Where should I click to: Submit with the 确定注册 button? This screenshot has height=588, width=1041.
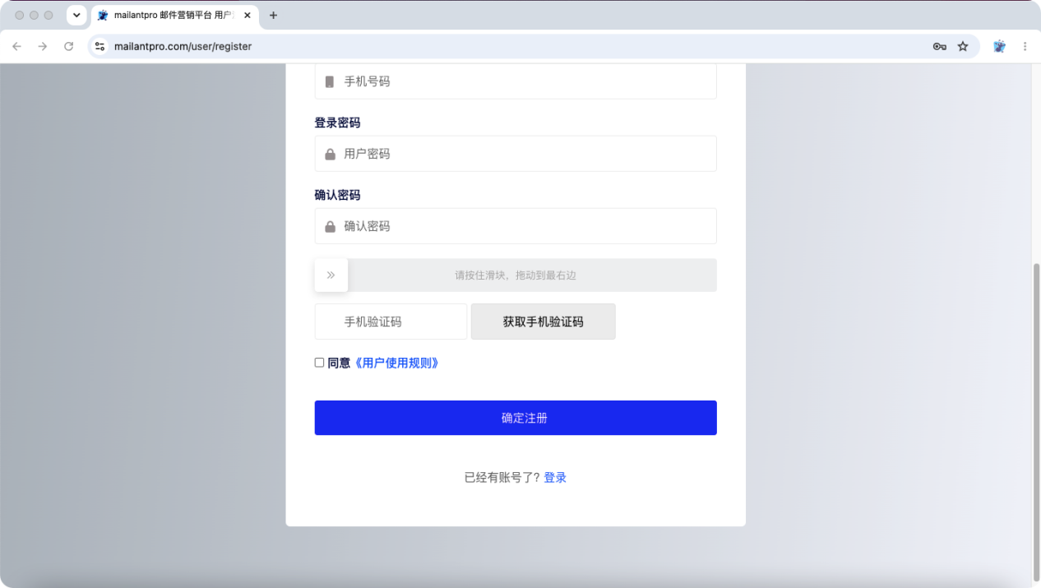click(516, 418)
